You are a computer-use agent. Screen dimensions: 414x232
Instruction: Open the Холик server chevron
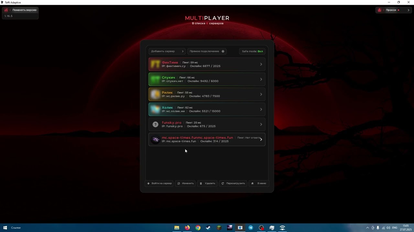coord(261,110)
